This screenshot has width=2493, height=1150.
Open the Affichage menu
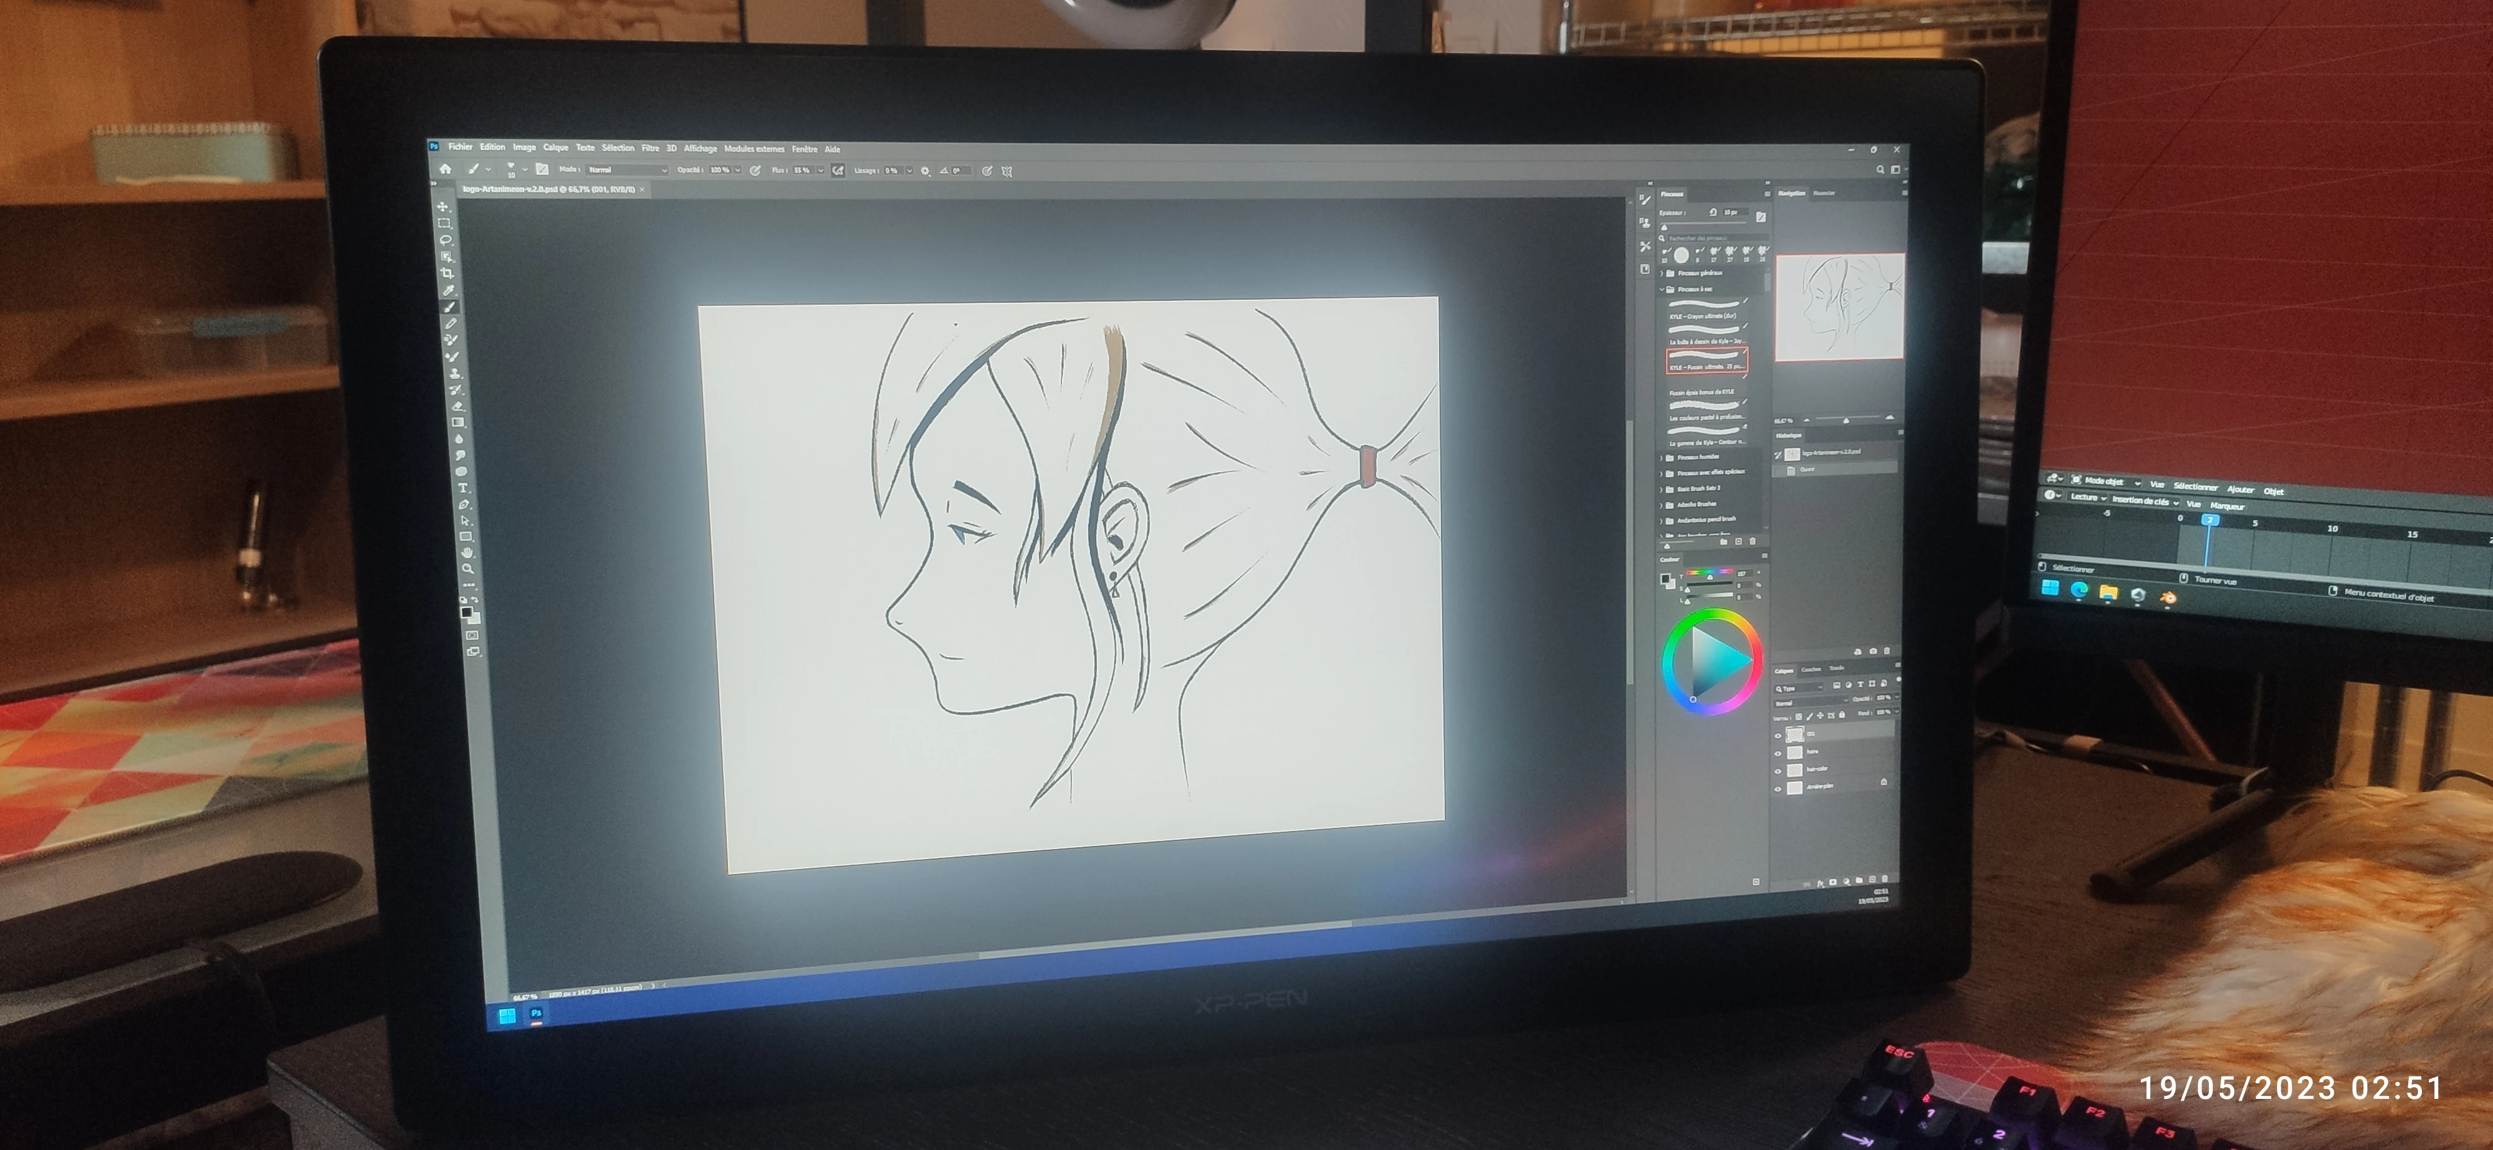(701, 149)
